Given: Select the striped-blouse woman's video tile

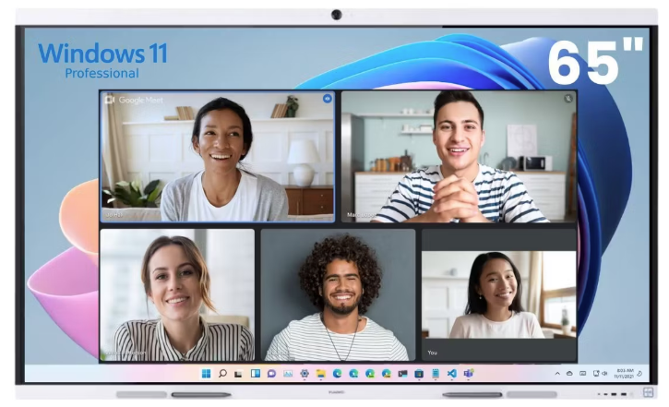Looking at the screenshot, I should pyautogui.click(x=177, y=294).
